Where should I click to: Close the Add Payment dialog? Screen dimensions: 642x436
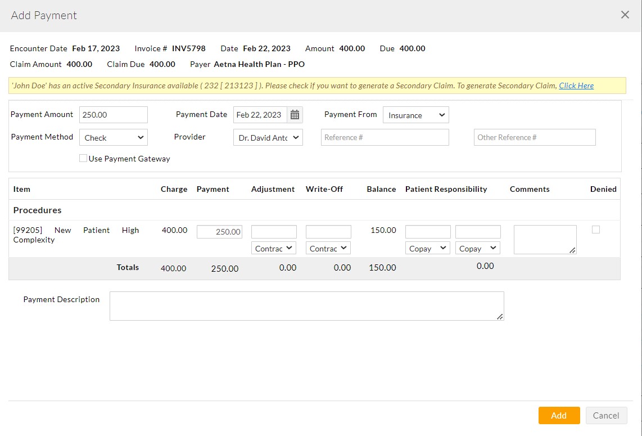coord(625,15)
